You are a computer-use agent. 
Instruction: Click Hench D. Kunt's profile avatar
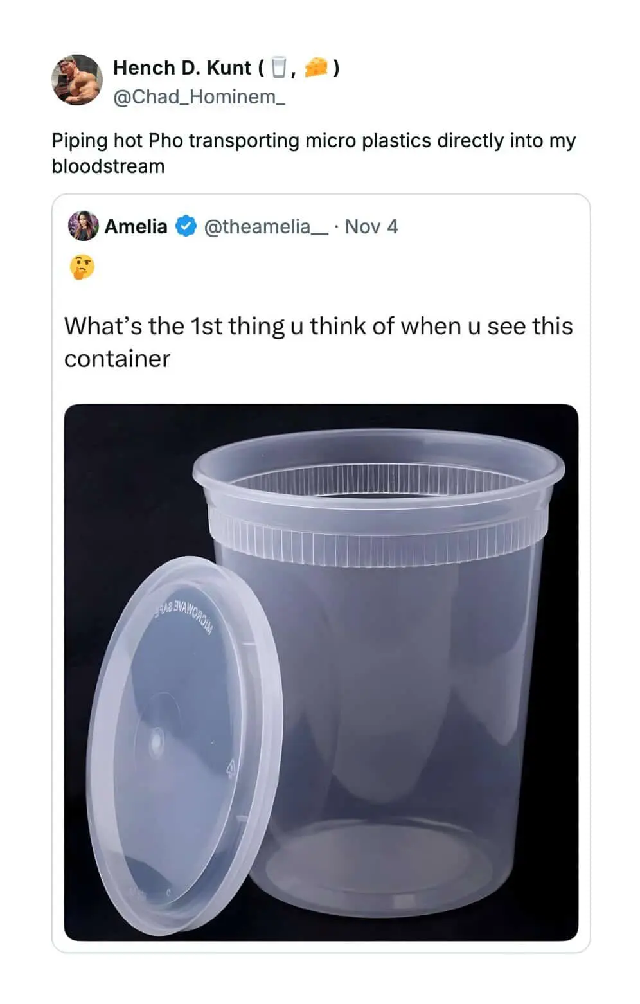[77, 80]
